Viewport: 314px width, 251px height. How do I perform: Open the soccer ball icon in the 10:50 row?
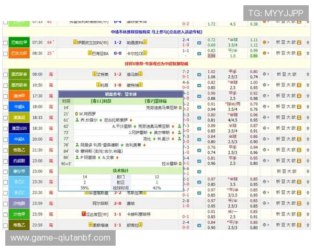click(x=264, y=85)
